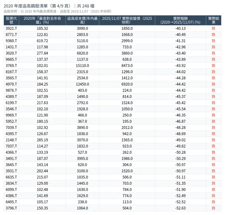Click stock code 6199.T
The width and height of the screenshot is (225, 215).
pyautogui.click(x=11, y=103)
